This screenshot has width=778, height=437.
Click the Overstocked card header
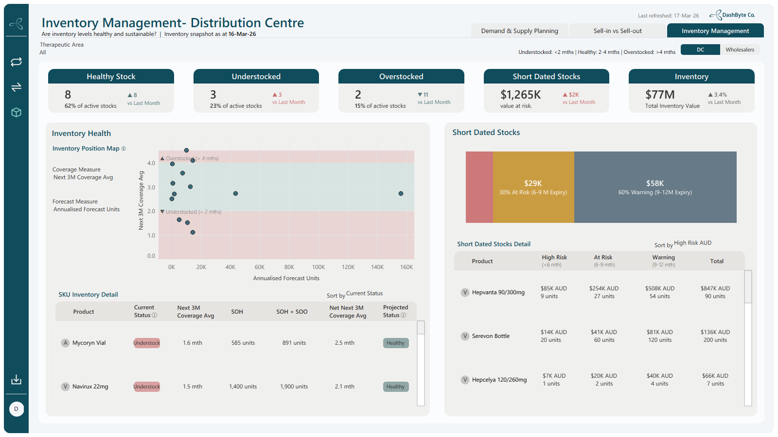pos(401,76)
